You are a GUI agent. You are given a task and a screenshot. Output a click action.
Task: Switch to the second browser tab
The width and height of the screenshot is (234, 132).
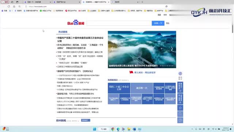(x=67, y=2)
